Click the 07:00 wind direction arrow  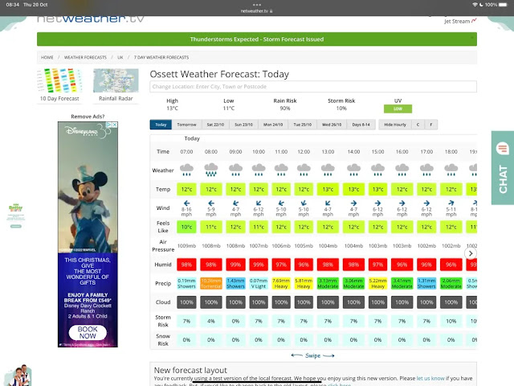[x=186, y=203]
